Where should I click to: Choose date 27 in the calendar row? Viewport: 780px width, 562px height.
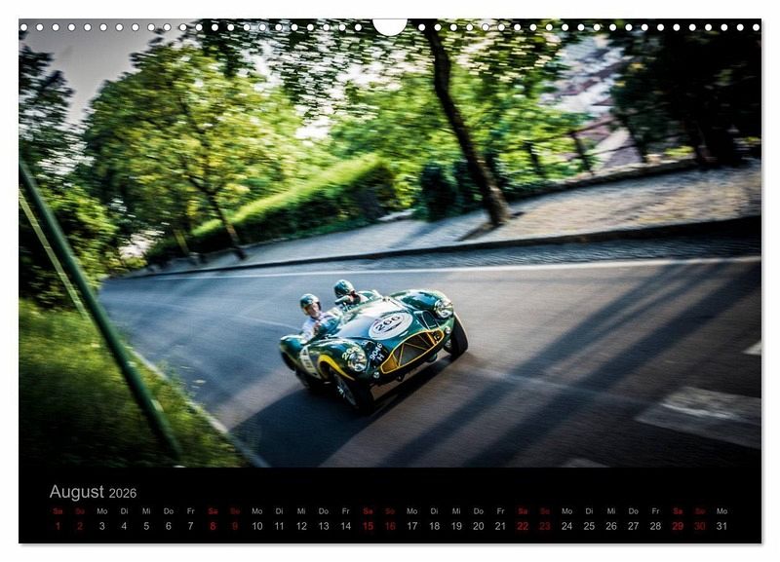point(633,526)
